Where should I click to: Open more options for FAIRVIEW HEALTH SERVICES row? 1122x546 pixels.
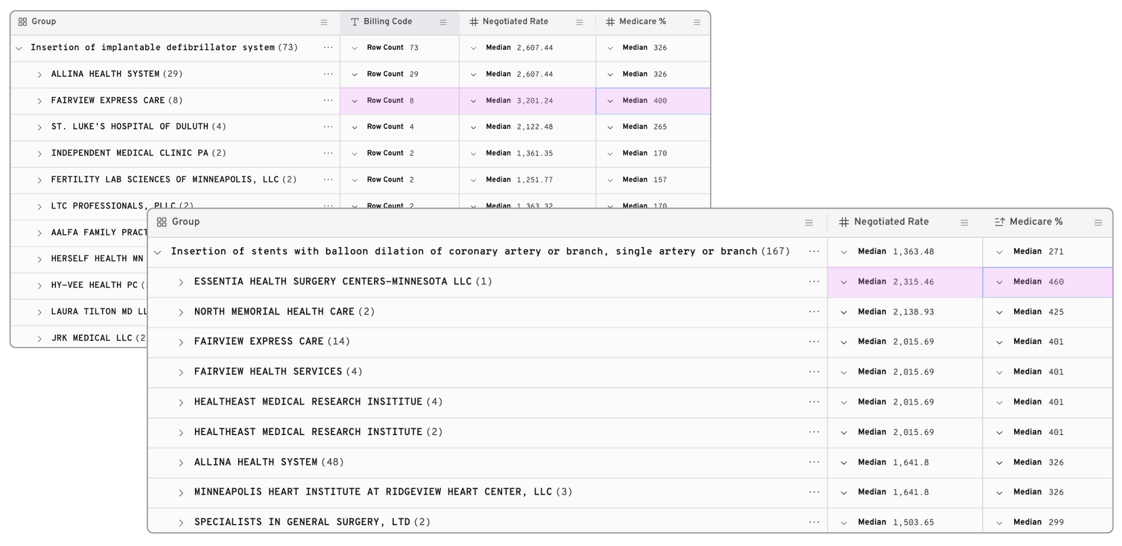[x=814, y=372]
